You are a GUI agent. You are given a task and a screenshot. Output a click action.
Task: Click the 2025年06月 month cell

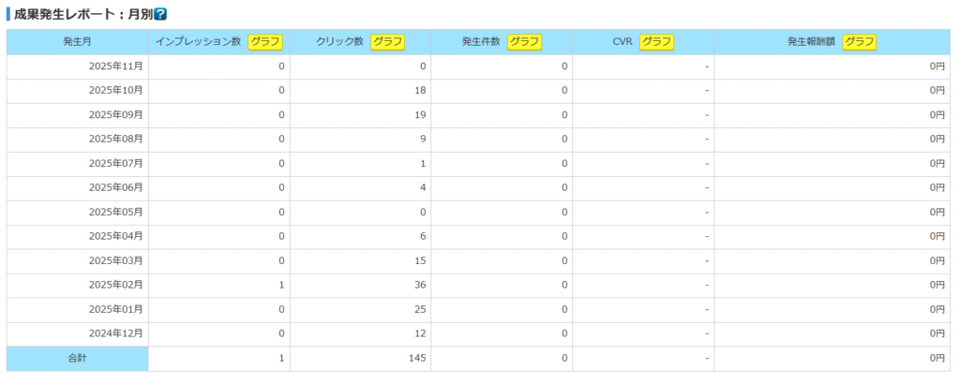click(117, 187)
